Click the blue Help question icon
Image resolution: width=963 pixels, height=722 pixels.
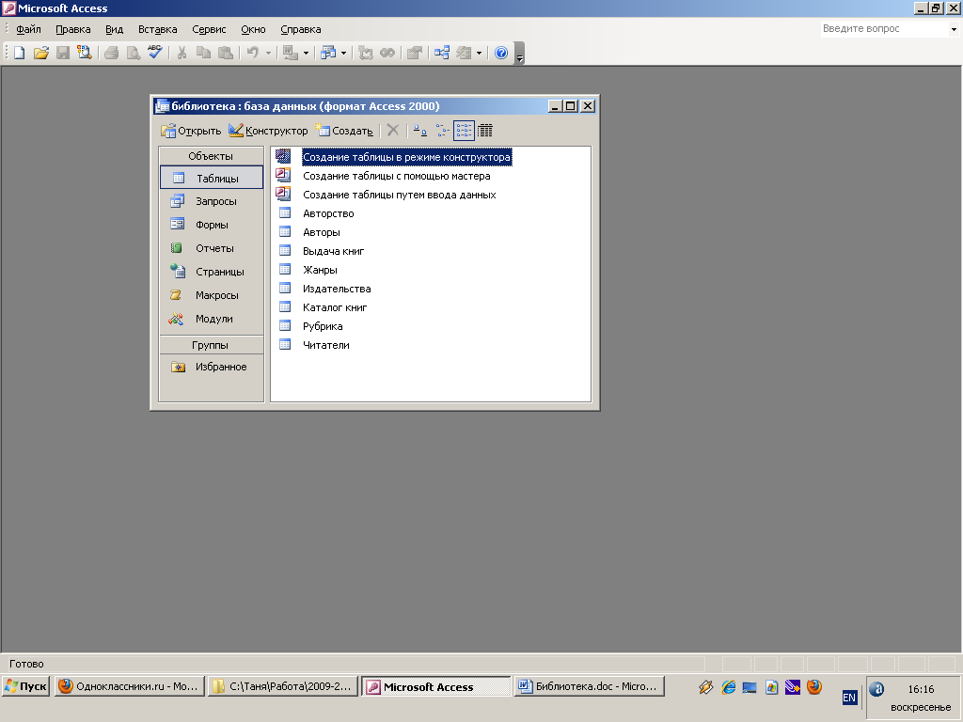pyautogui.click(x=501, y=53)
